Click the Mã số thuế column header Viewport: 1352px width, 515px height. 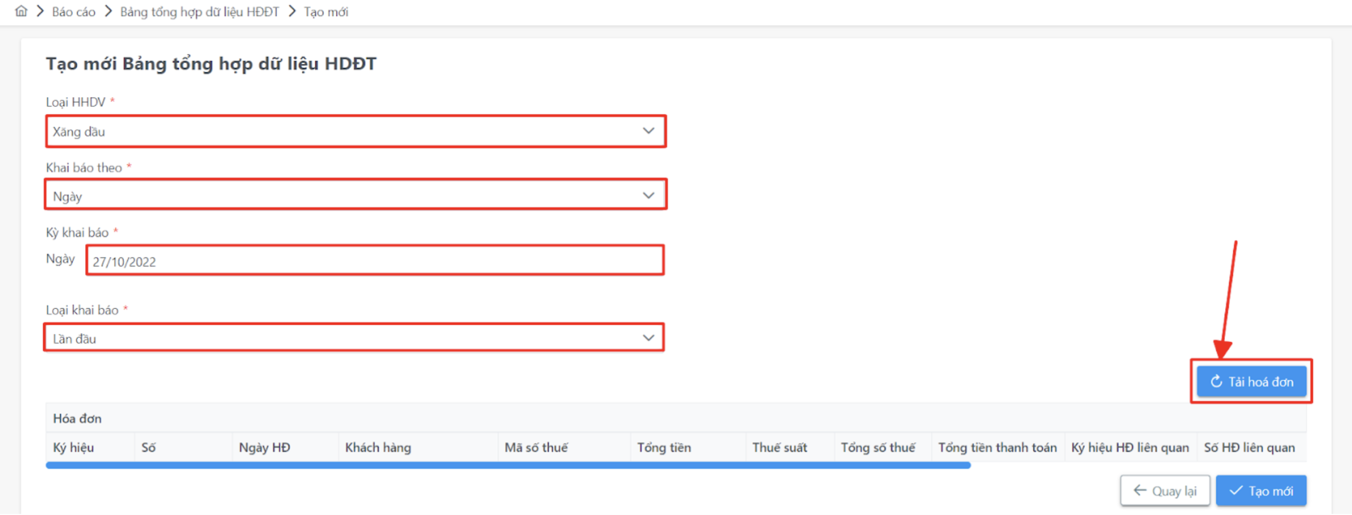[536, 448]
